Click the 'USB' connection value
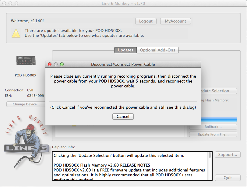 click(30, 90)
